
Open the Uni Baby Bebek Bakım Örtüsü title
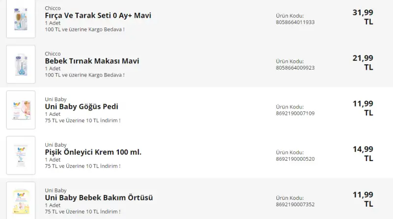pyautogui.click(x=99, y=198)
